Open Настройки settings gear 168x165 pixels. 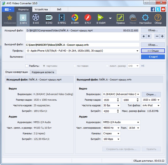coord(145,19)
